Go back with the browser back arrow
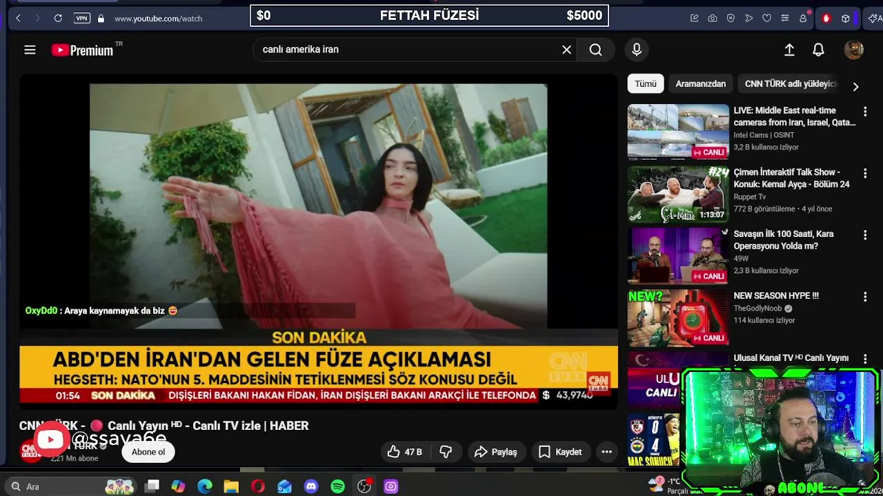This screenshot has width=883, height=496. tap(19, 19)
